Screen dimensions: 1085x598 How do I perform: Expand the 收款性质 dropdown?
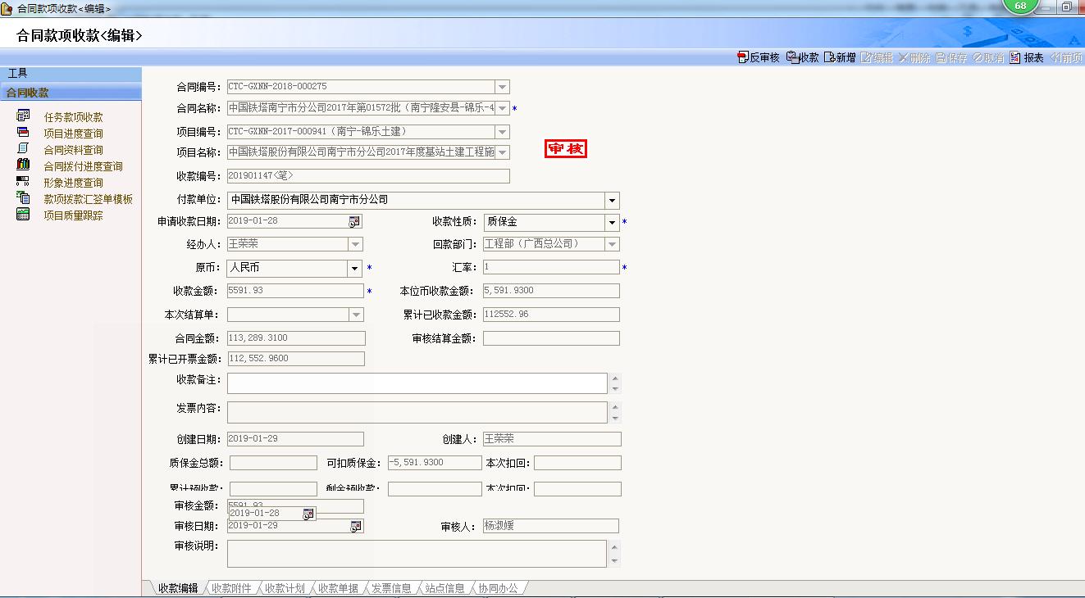coord(612,223)
